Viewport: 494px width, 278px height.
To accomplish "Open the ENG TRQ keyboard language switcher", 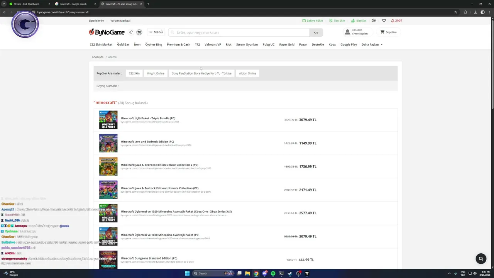I will [x=463, y=273].
